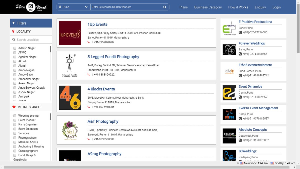Image resolution: width=300 pixels, height=169 pixels.
Task: Tick the AFMC locality checkbox
Action: coord(15,53)
